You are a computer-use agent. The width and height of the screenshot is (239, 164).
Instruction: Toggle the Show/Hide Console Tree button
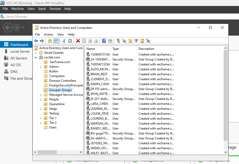tap(56, 41)
